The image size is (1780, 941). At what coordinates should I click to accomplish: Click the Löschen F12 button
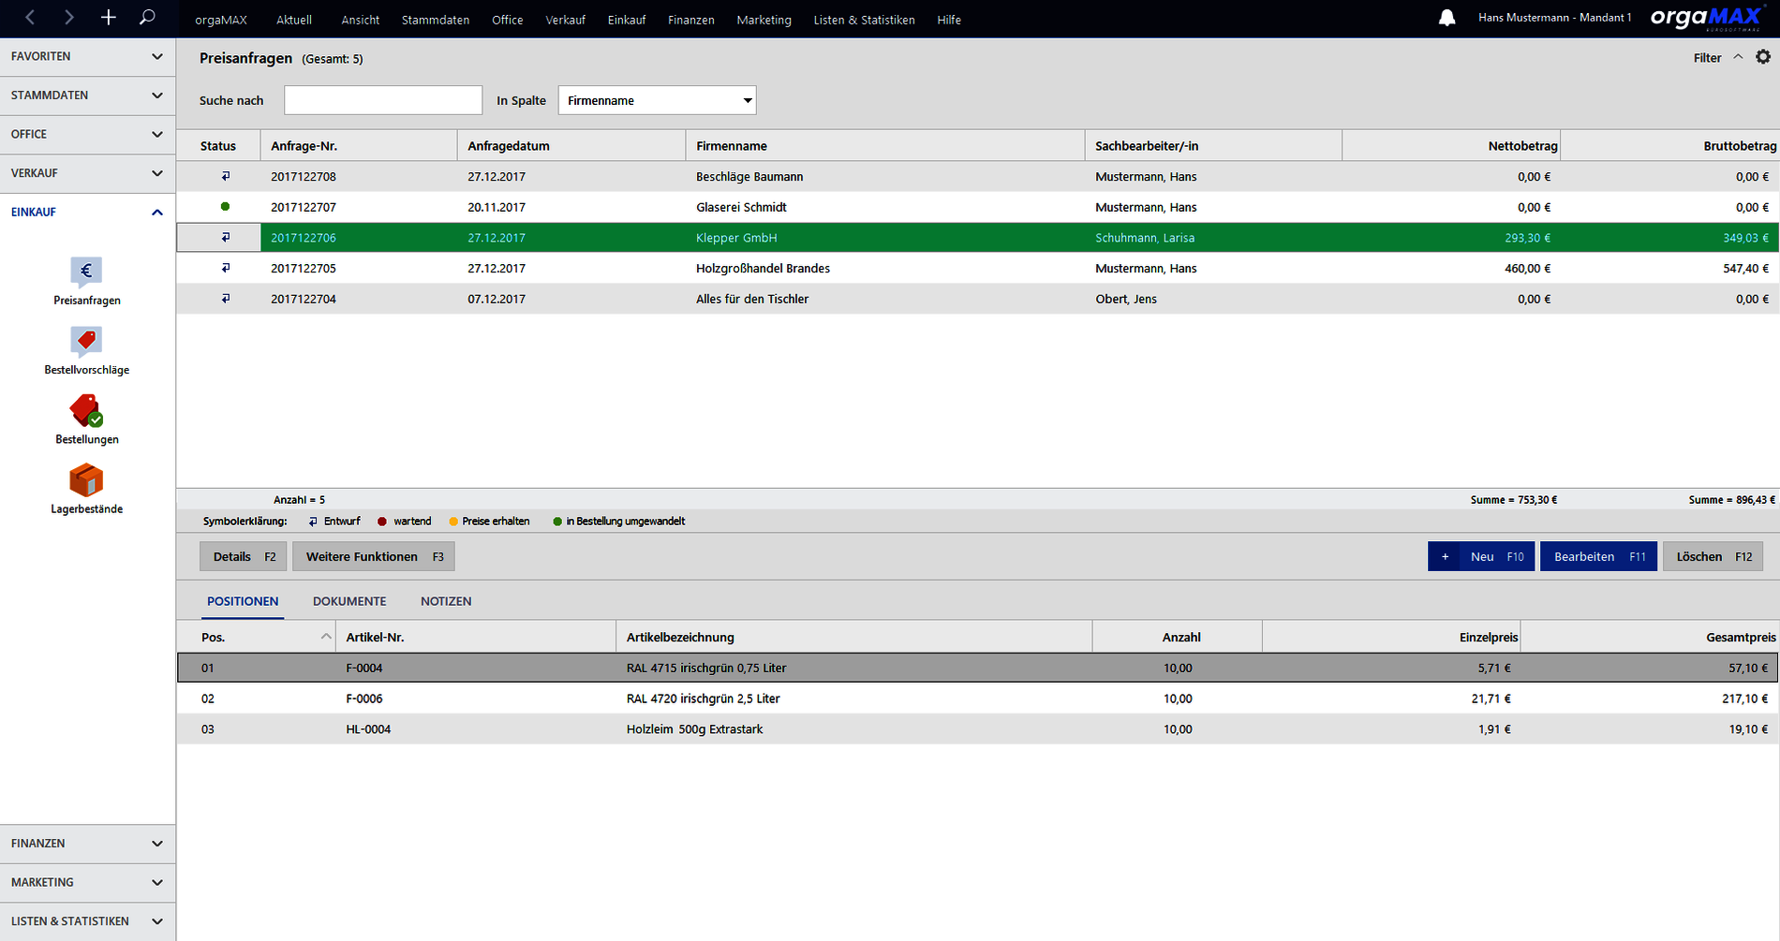[1713, 556]
